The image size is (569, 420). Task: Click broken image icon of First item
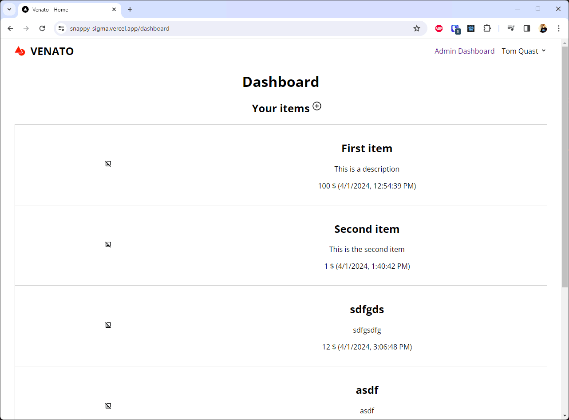pyautogui.click(x=108, y=164)
